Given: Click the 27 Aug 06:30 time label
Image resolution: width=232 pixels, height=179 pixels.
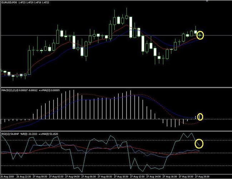Looking at the screenshot, I should (89, 176).
